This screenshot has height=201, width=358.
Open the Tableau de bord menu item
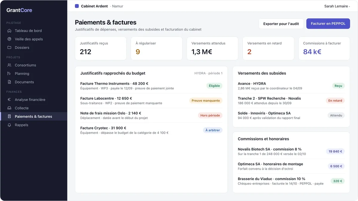[x=33, y=31]
